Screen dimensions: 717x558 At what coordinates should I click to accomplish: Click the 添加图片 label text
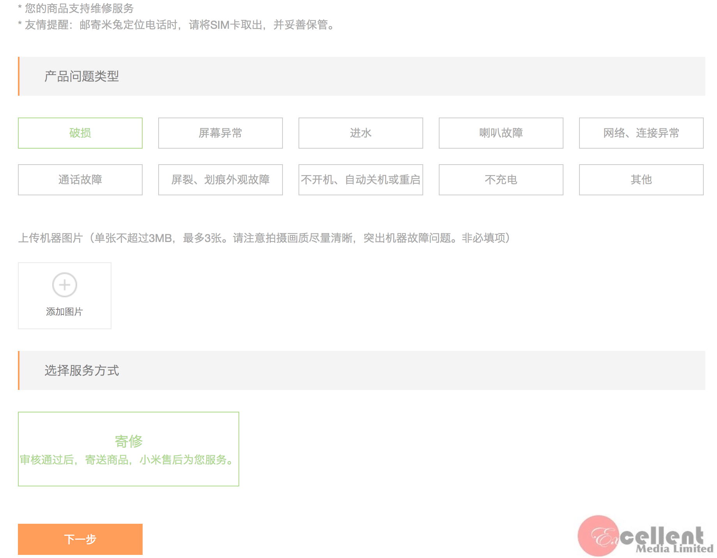(x=64, y=312)
